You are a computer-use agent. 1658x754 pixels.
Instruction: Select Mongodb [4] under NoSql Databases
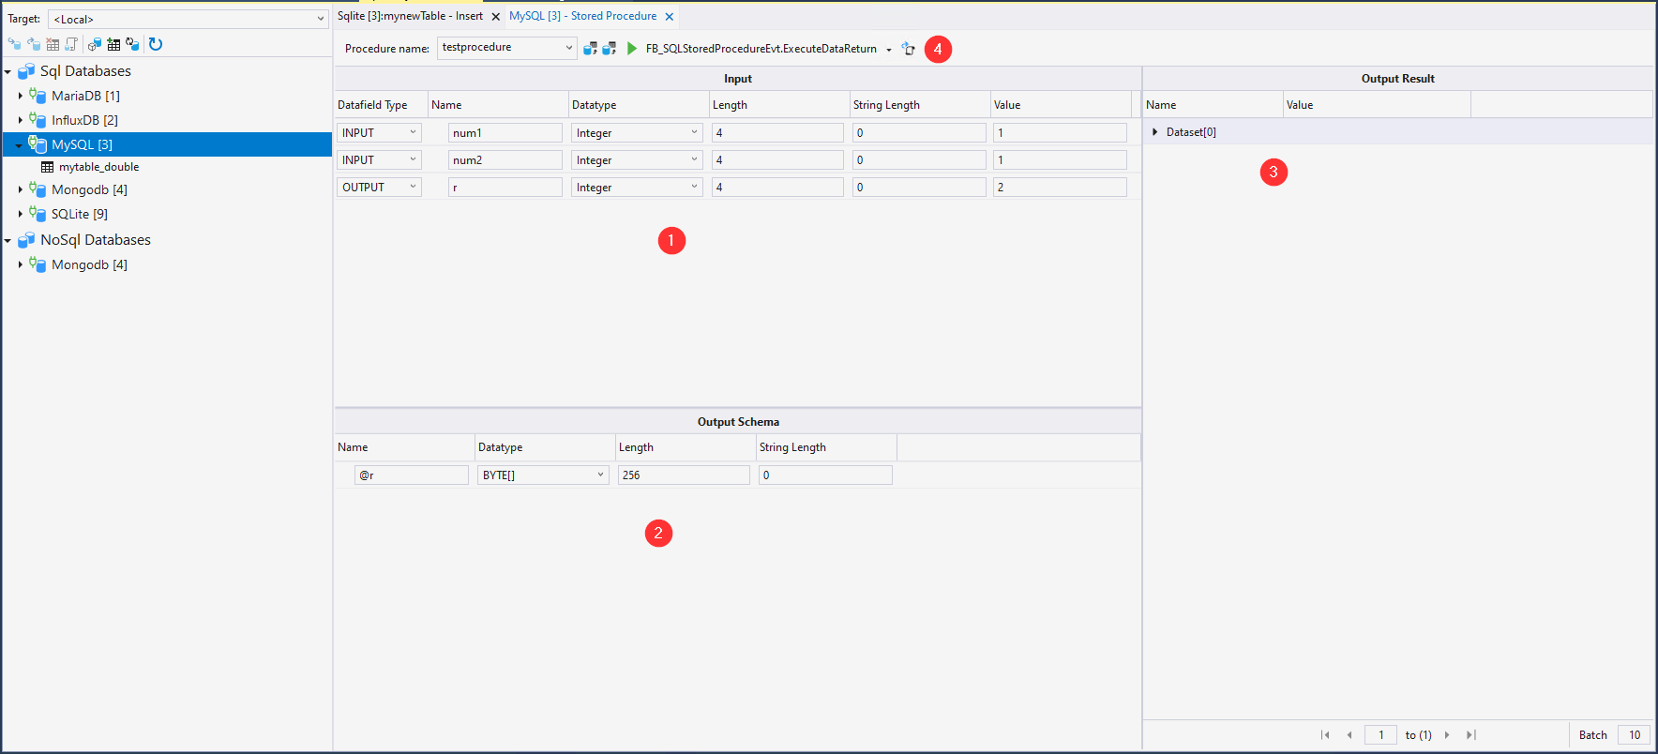[89, 264]
